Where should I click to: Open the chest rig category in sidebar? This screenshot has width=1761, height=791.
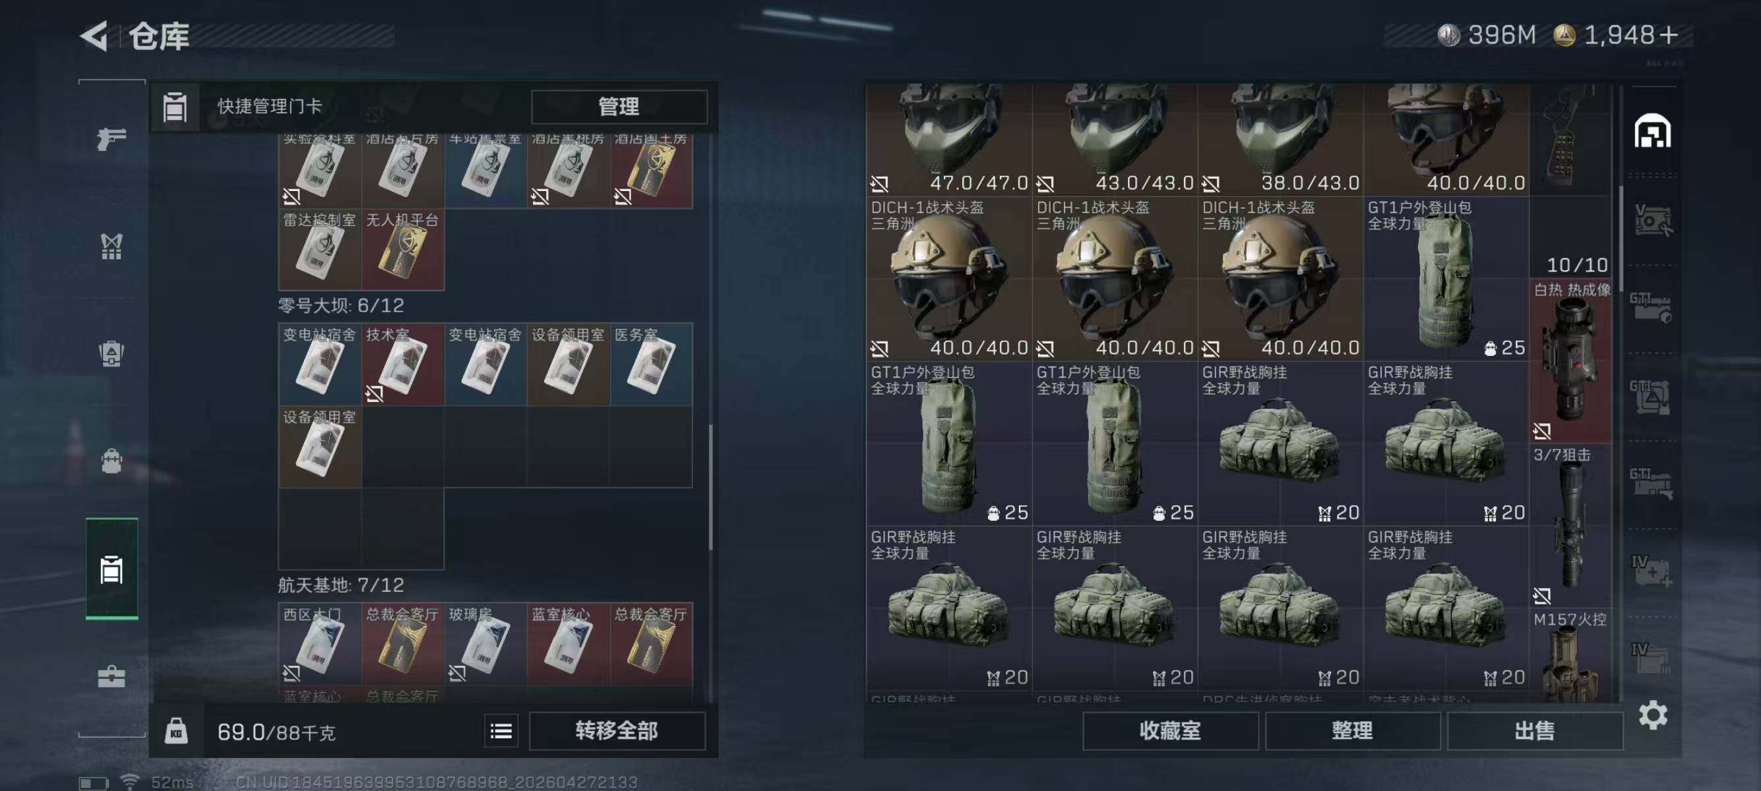point(111,246)
